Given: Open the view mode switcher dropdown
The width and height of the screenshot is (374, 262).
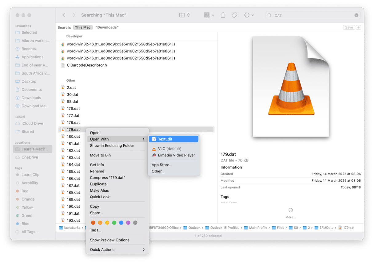Looking at the screenshot, I should (185, 15).
